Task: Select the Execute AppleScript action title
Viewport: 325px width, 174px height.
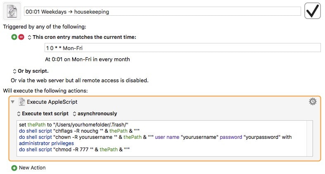Action: click(x=52, y=102)
